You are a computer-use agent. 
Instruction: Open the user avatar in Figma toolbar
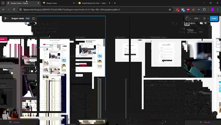tap(187, 18)
